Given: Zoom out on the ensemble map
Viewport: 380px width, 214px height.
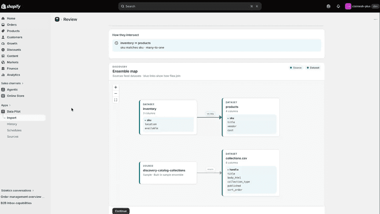Looking at the screenshot, I should (116, 94).
